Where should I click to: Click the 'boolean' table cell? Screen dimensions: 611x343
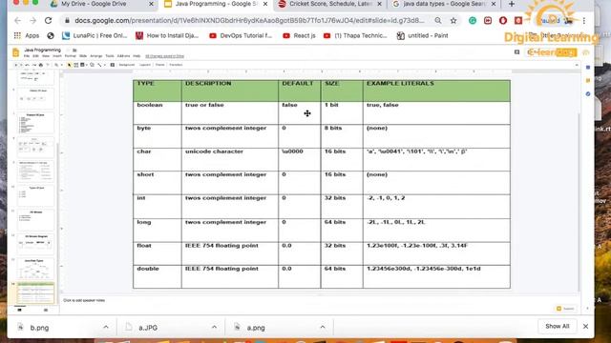tap(157, 112)
